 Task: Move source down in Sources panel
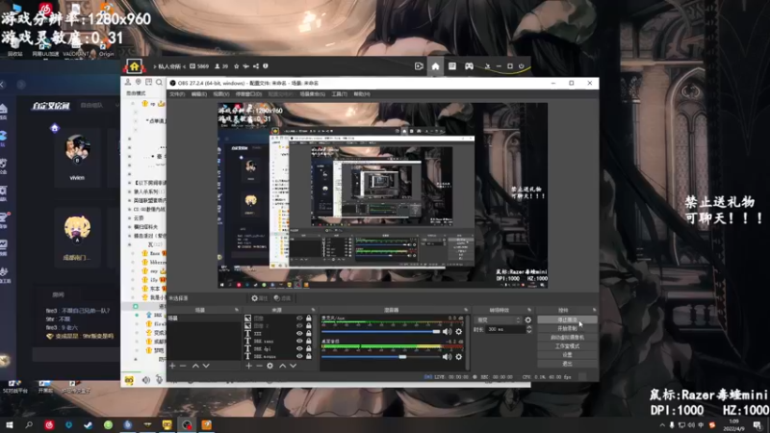[294, 366]
